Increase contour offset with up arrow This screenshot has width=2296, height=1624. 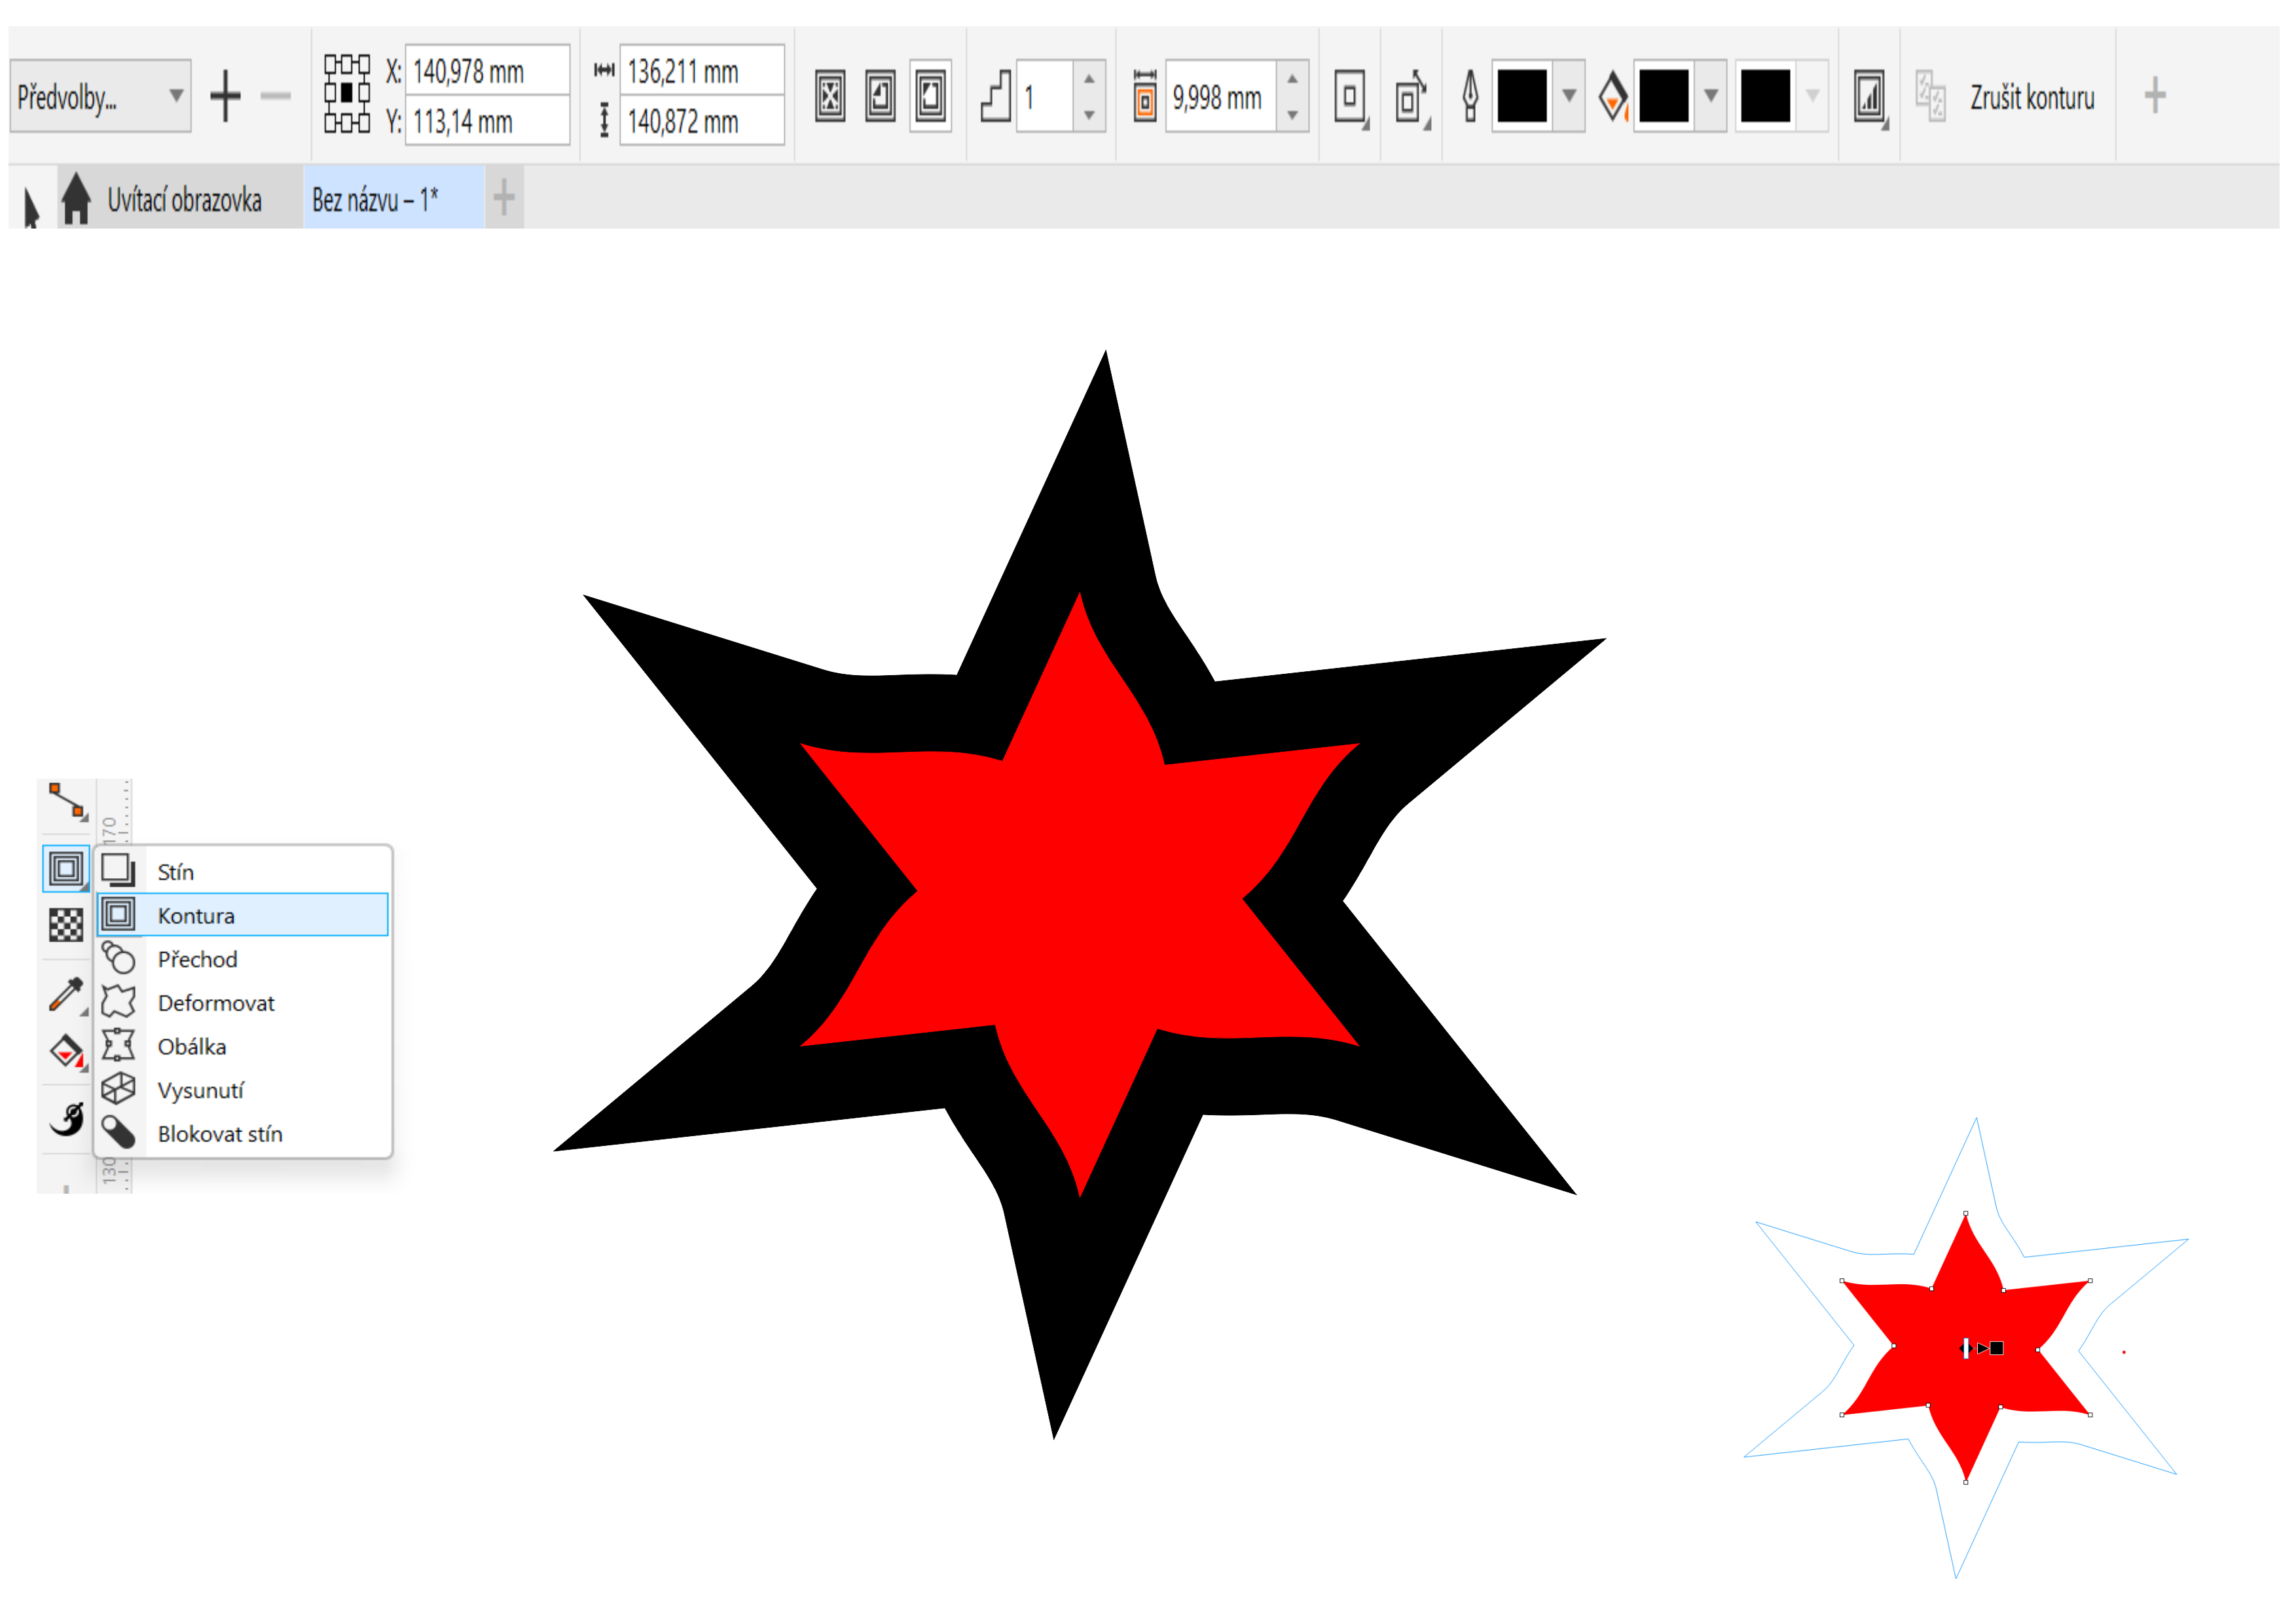pos(1292,79)
